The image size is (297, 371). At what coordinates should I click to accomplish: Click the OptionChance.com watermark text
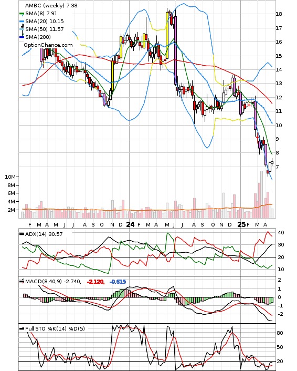tap(48, 45)
